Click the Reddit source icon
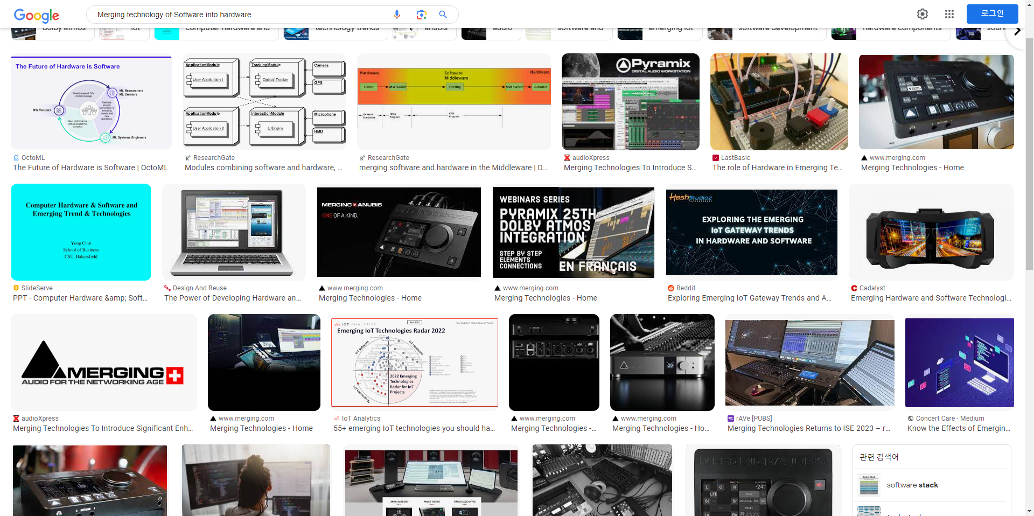Image resolution: width=1034 pixels, height=516 pixels. (671, 288)
